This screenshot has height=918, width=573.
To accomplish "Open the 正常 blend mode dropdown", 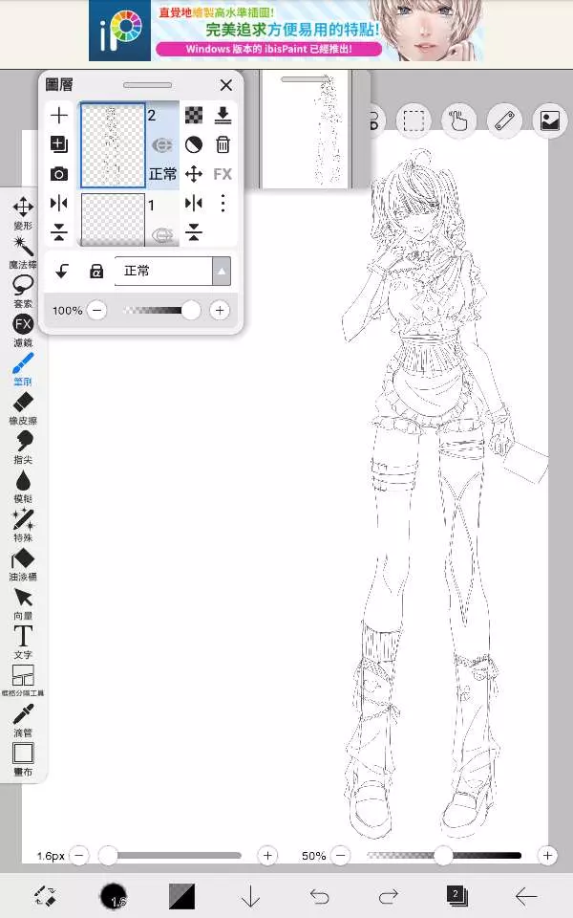I will 172,272.
